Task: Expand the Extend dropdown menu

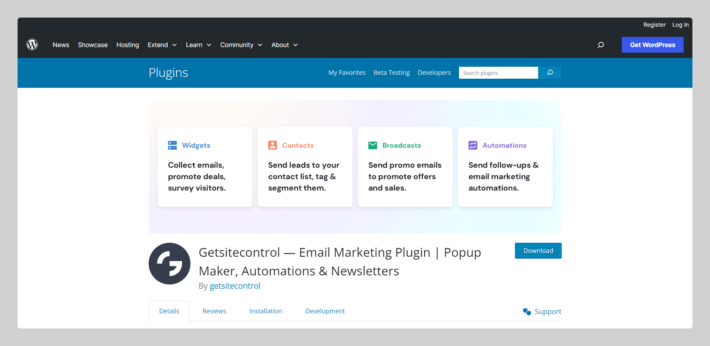Action: pos(175,45)
